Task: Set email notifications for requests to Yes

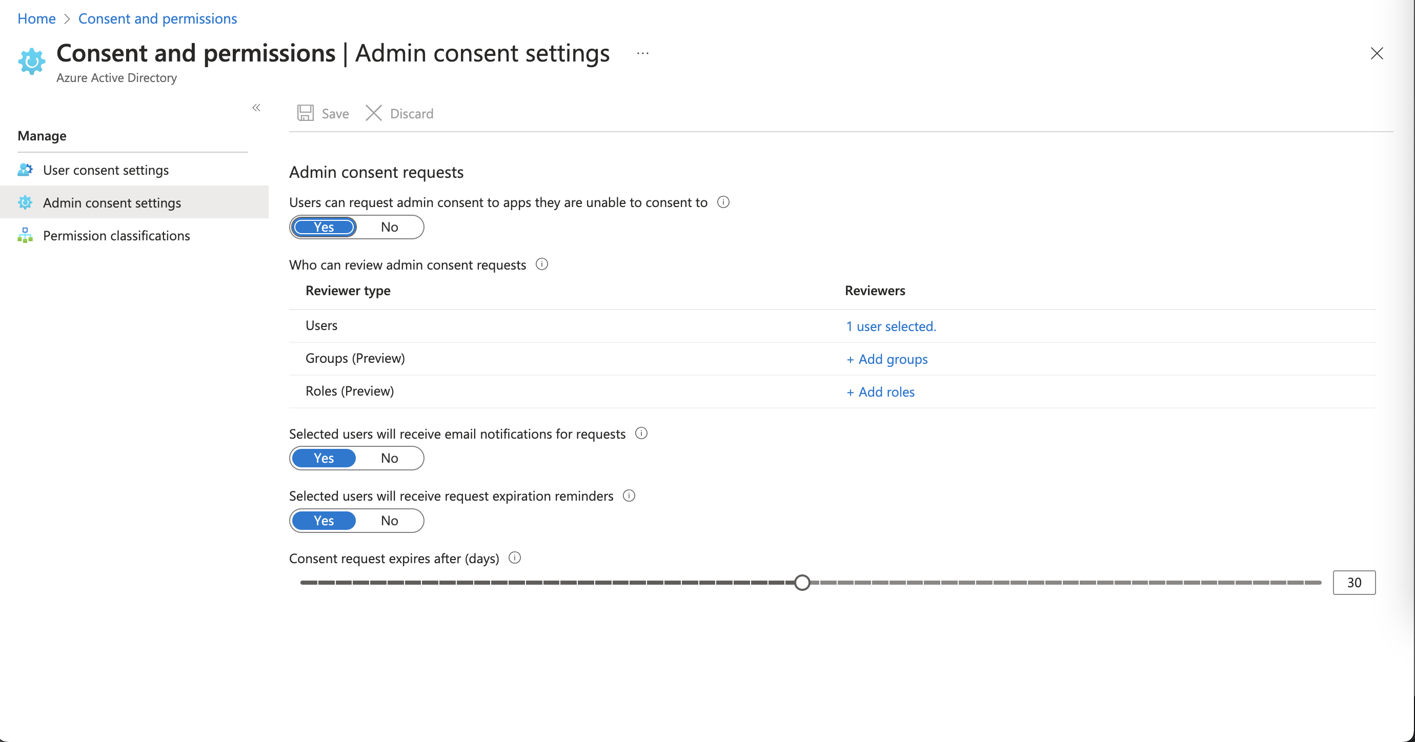Action: pos(324,458)
